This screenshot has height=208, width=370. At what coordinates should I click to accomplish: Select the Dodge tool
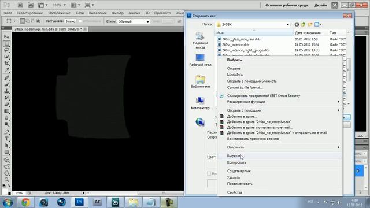tap(6, 124)
